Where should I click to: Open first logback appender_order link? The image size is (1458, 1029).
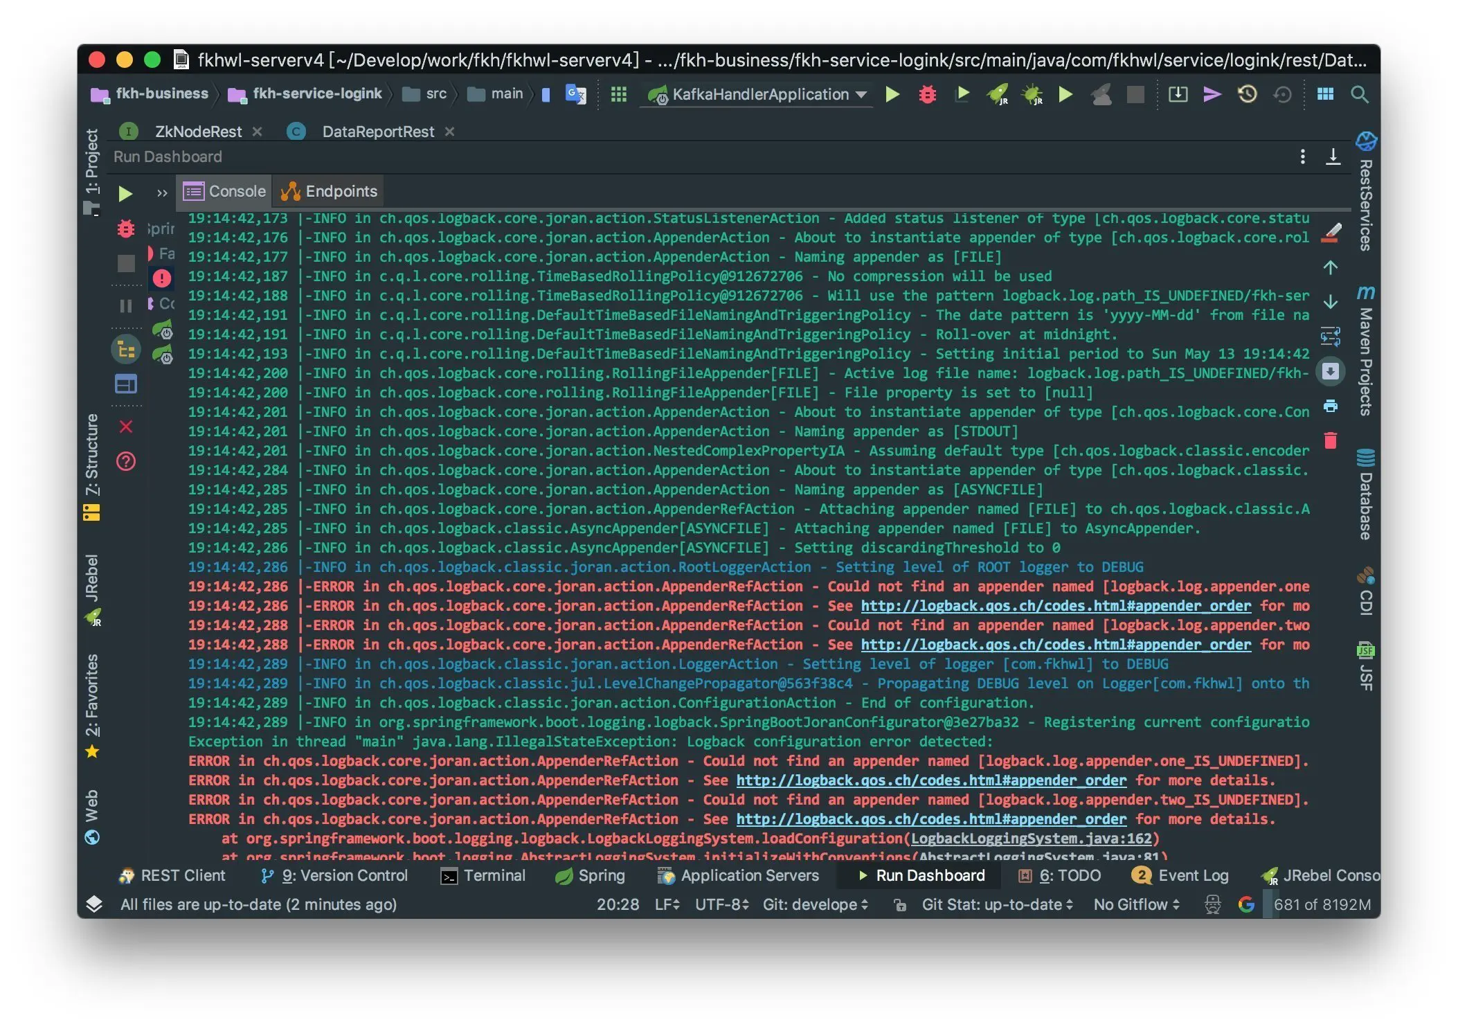(x=1055, y=606)
